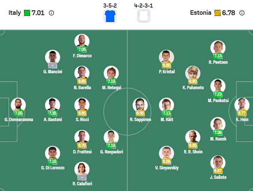This screenshot has height=191, width=253.
Task: Click Italy's blue shirt formation icon
Action: click(x=110, y=16)
